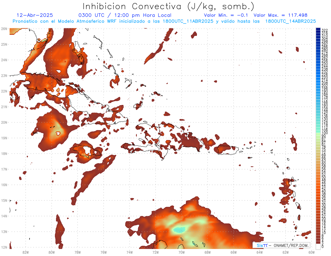The height and width of the screenshot is (256, 331).
Task: Click the 66W longitude label
Action: (x=234, y=252)
